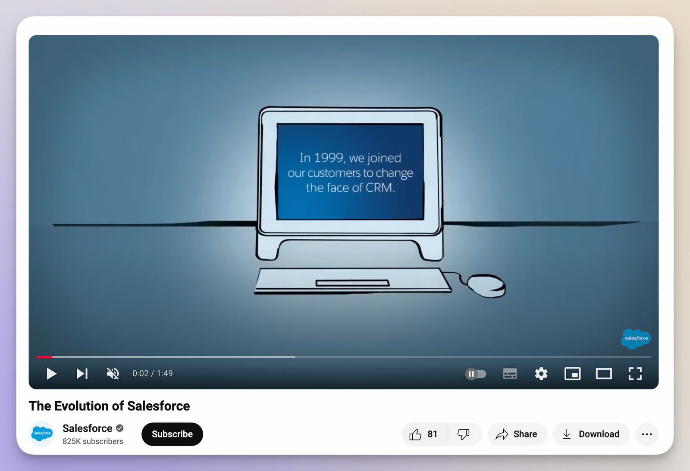Enable subtitles with the CC icon
Image resolution: width=690 pixels, height=471 pixels.
[509, 374]
